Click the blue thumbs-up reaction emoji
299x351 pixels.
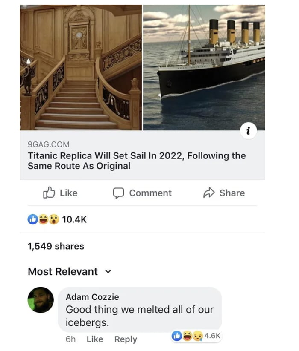32,219
